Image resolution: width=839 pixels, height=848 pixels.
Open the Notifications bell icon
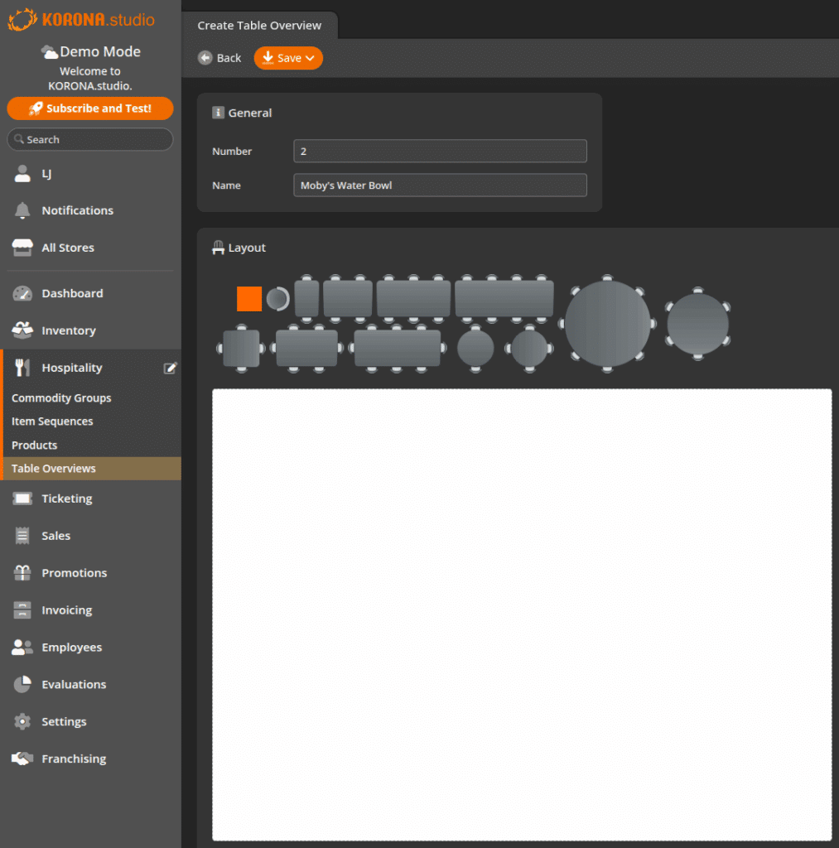[22, 210]
